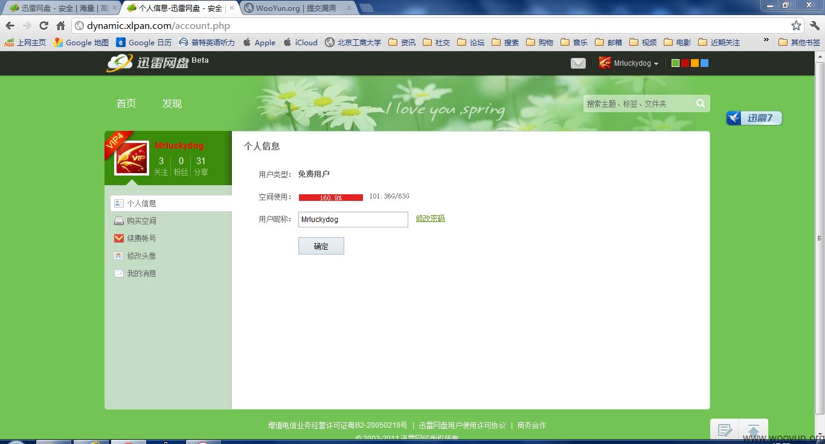This screenshot has height=444, width=825.
Task: Click the small user avatar beside Mrluckydog
Action: click(x=605, y=63)
